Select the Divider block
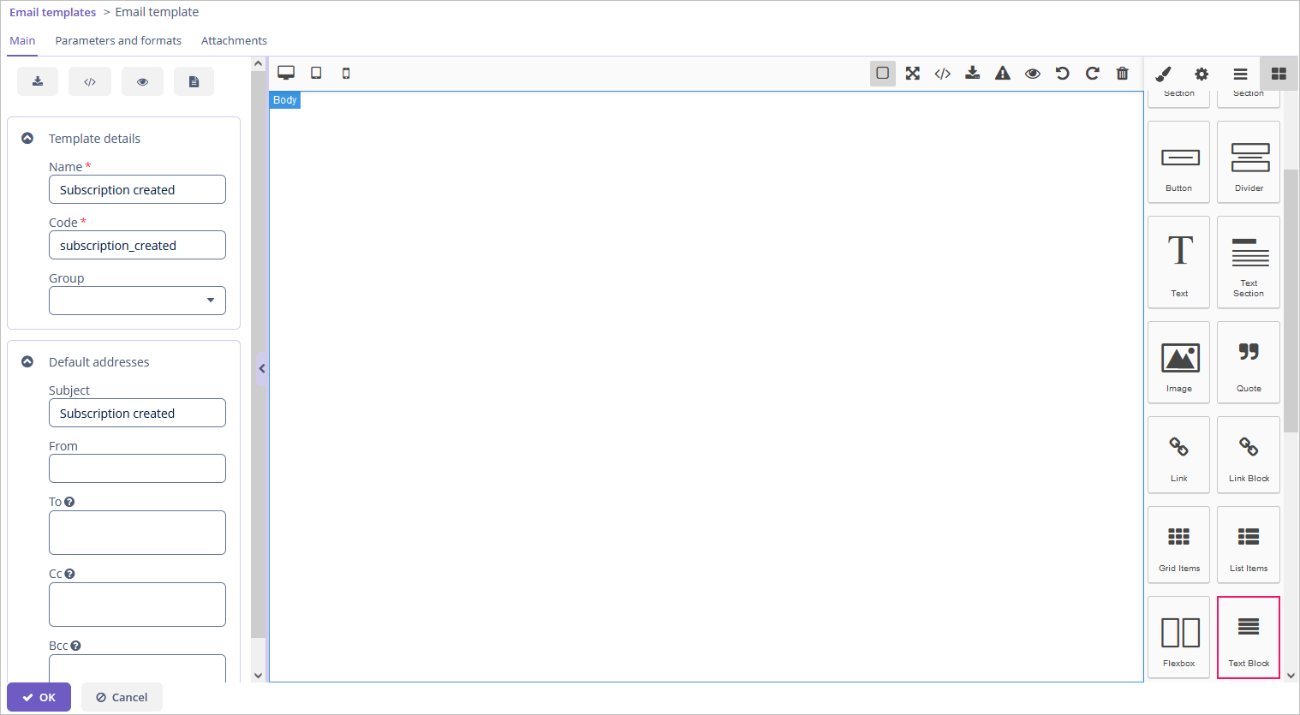This screenshot has width=1300, height=715. point(1249,162)
